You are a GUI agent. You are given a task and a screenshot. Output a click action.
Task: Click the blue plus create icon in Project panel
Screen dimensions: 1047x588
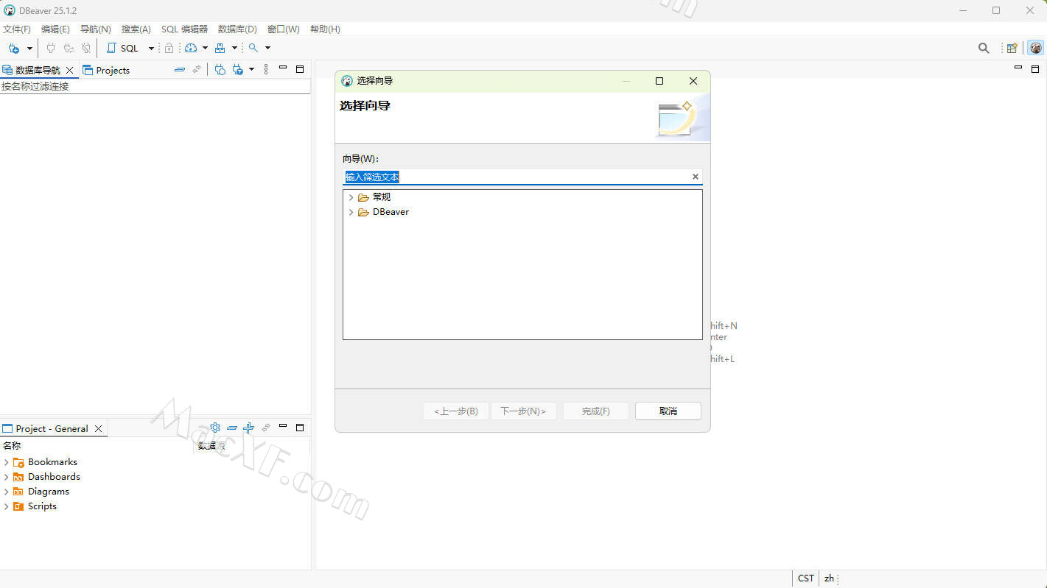[249, 427]
